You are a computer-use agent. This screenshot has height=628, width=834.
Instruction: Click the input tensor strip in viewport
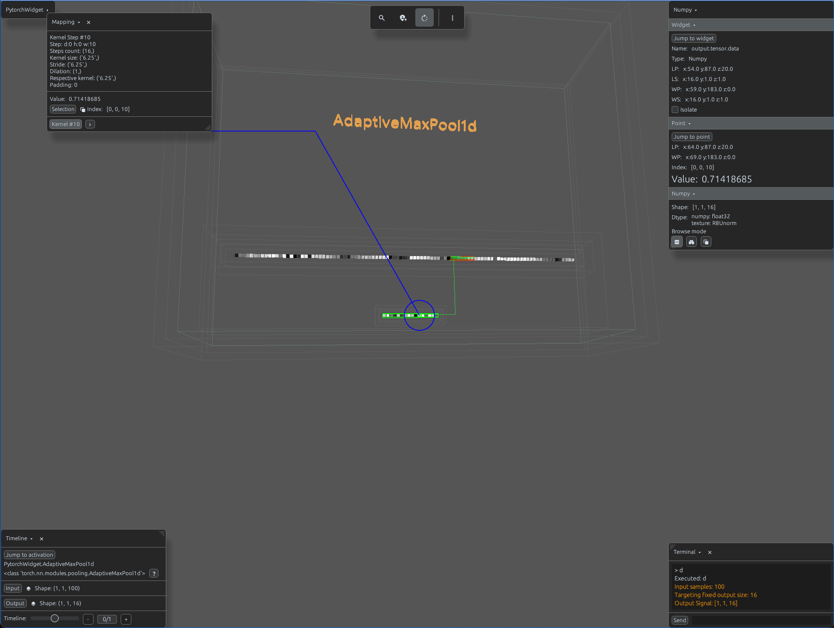405,257
